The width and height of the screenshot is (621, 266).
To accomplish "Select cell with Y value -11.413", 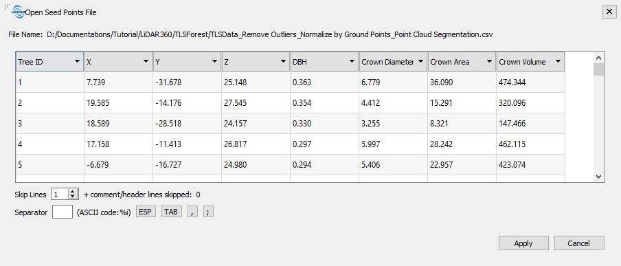I will [187, 144].
